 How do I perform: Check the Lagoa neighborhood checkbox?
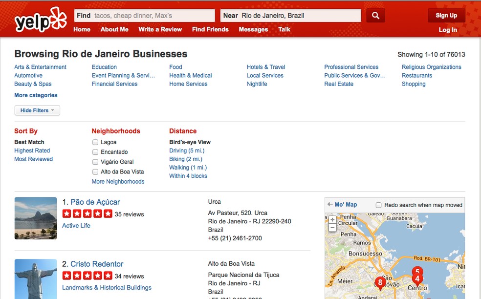tap(95, 142)
